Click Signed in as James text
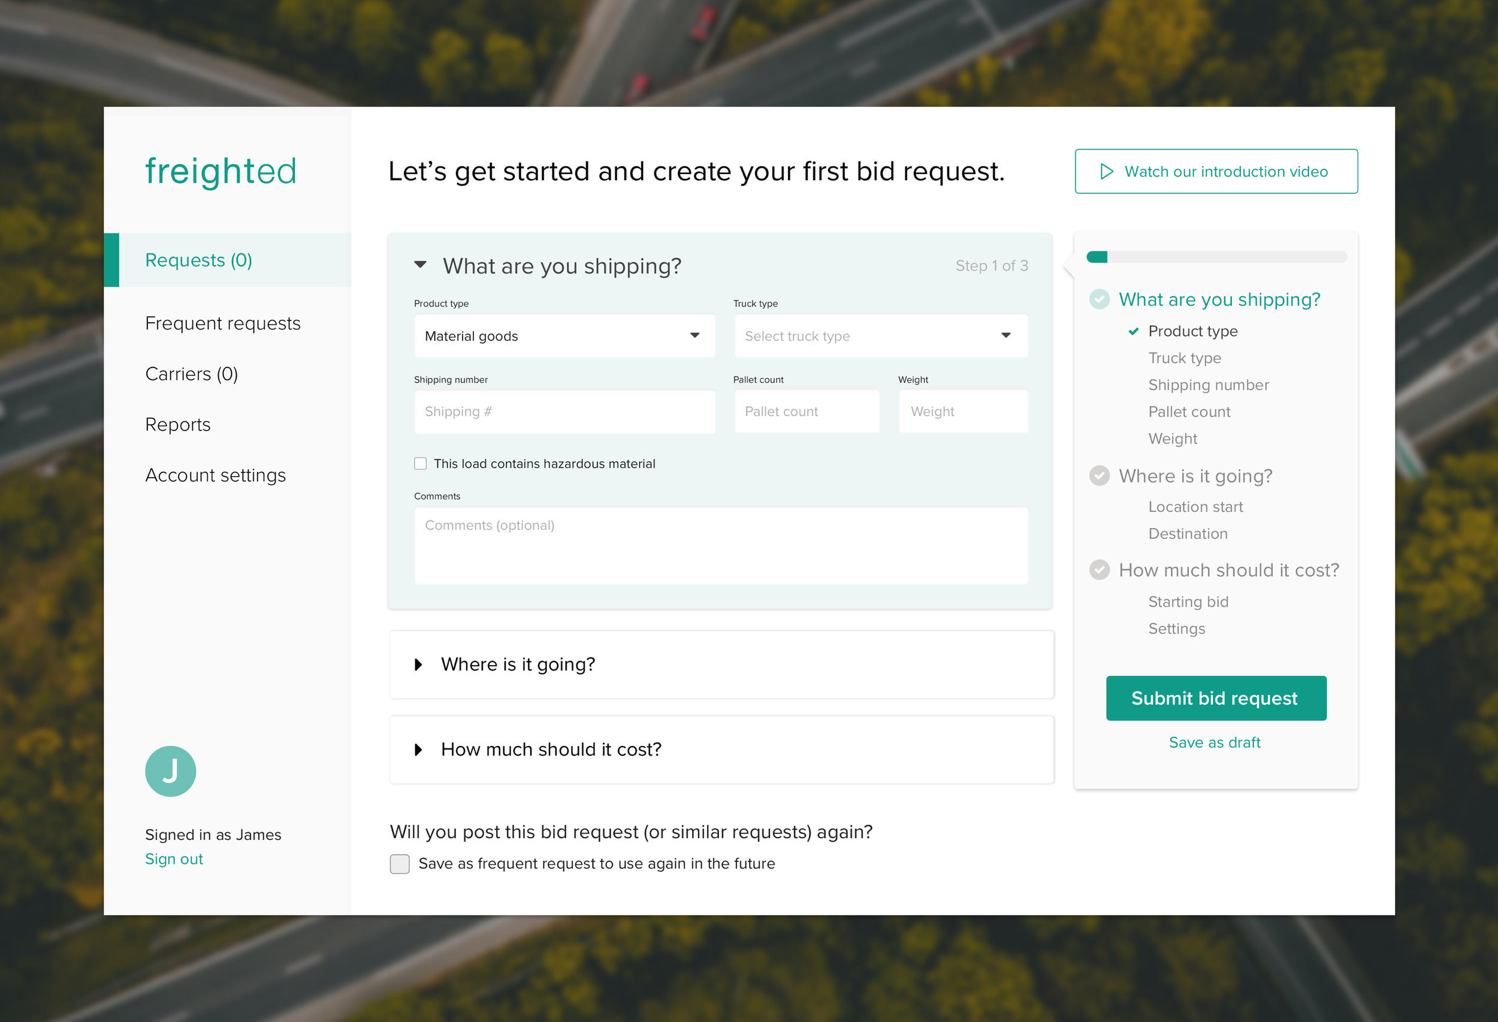The width and height of the screenshot is (1498, 1022). [x=213, y=835]
